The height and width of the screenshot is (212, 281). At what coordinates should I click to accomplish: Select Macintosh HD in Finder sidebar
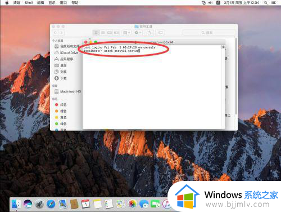[x=67, y=91]
